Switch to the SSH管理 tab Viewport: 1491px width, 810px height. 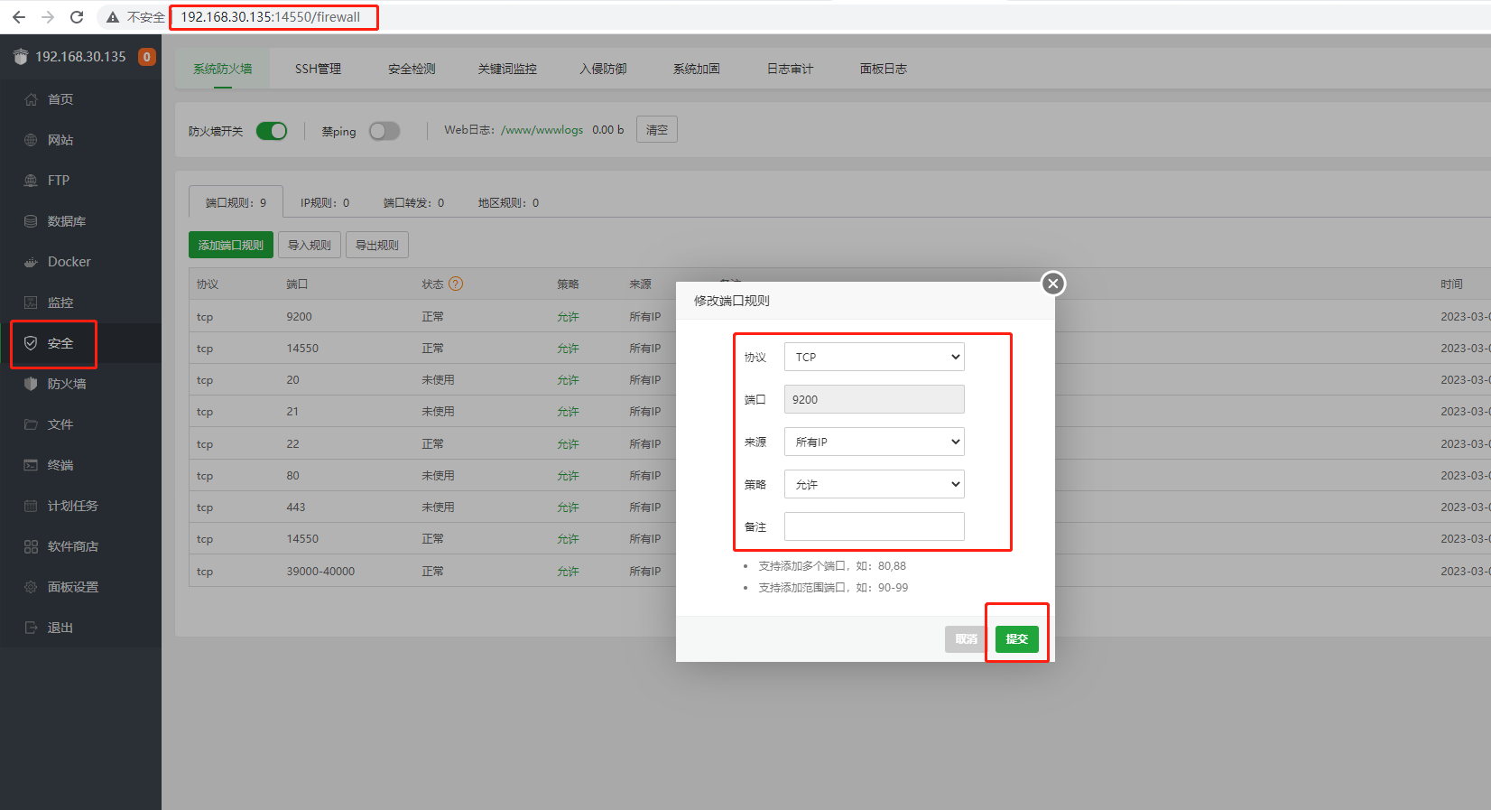(318, 69)
